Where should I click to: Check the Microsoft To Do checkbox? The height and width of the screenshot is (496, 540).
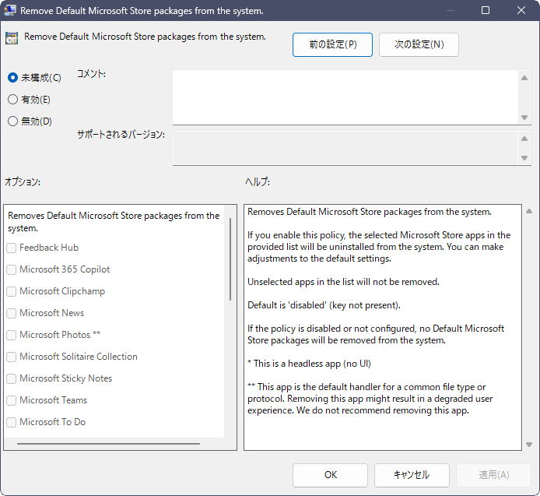tap(12, 422)
